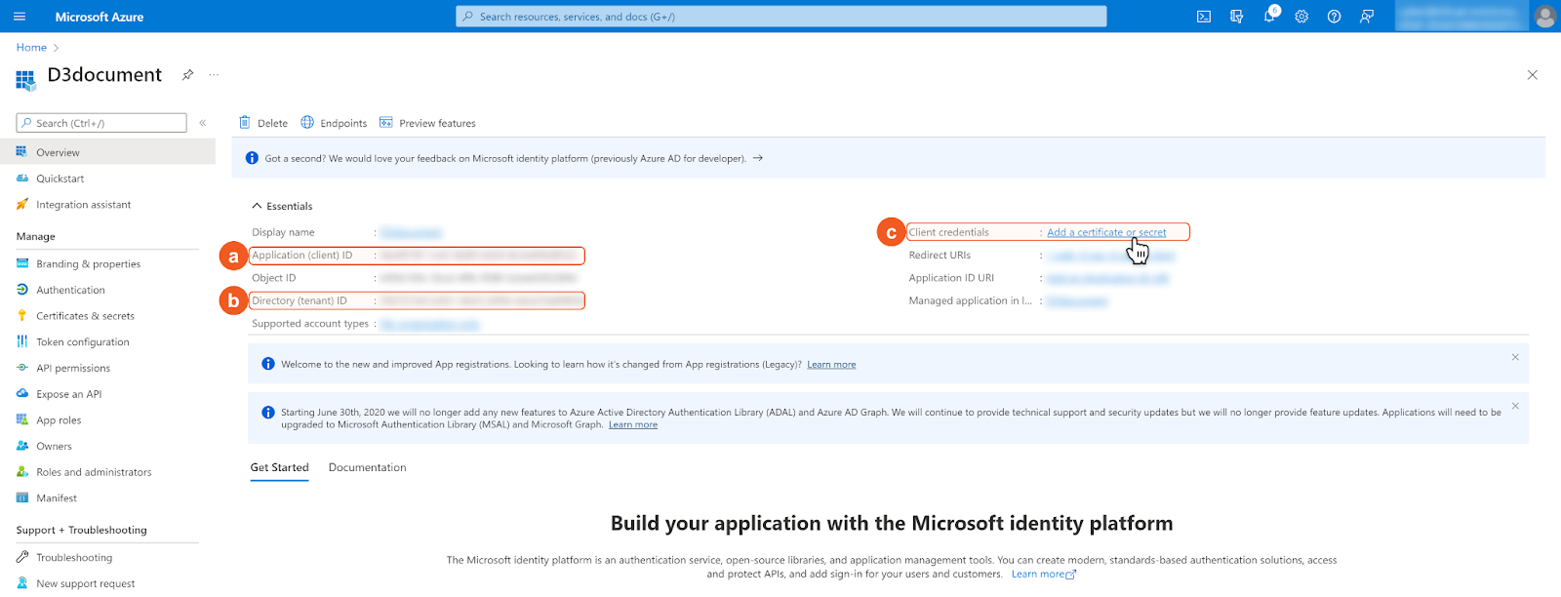Open the feedback icon in header
This screenshot has height=597, width=1561.
(1367, 17)
